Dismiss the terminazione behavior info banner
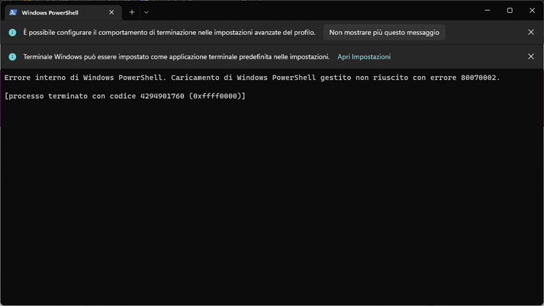The height and width of the screenshot is (306, 544). tap(531, 32)
